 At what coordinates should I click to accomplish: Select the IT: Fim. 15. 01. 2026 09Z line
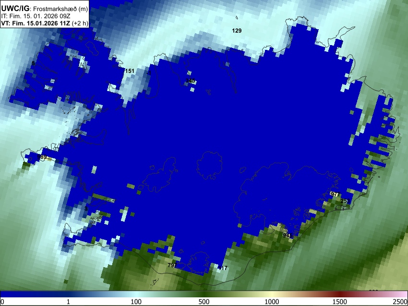(36, 16)
